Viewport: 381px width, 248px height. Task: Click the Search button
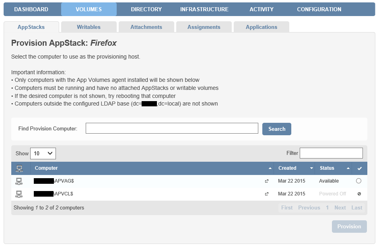[276, 128]
